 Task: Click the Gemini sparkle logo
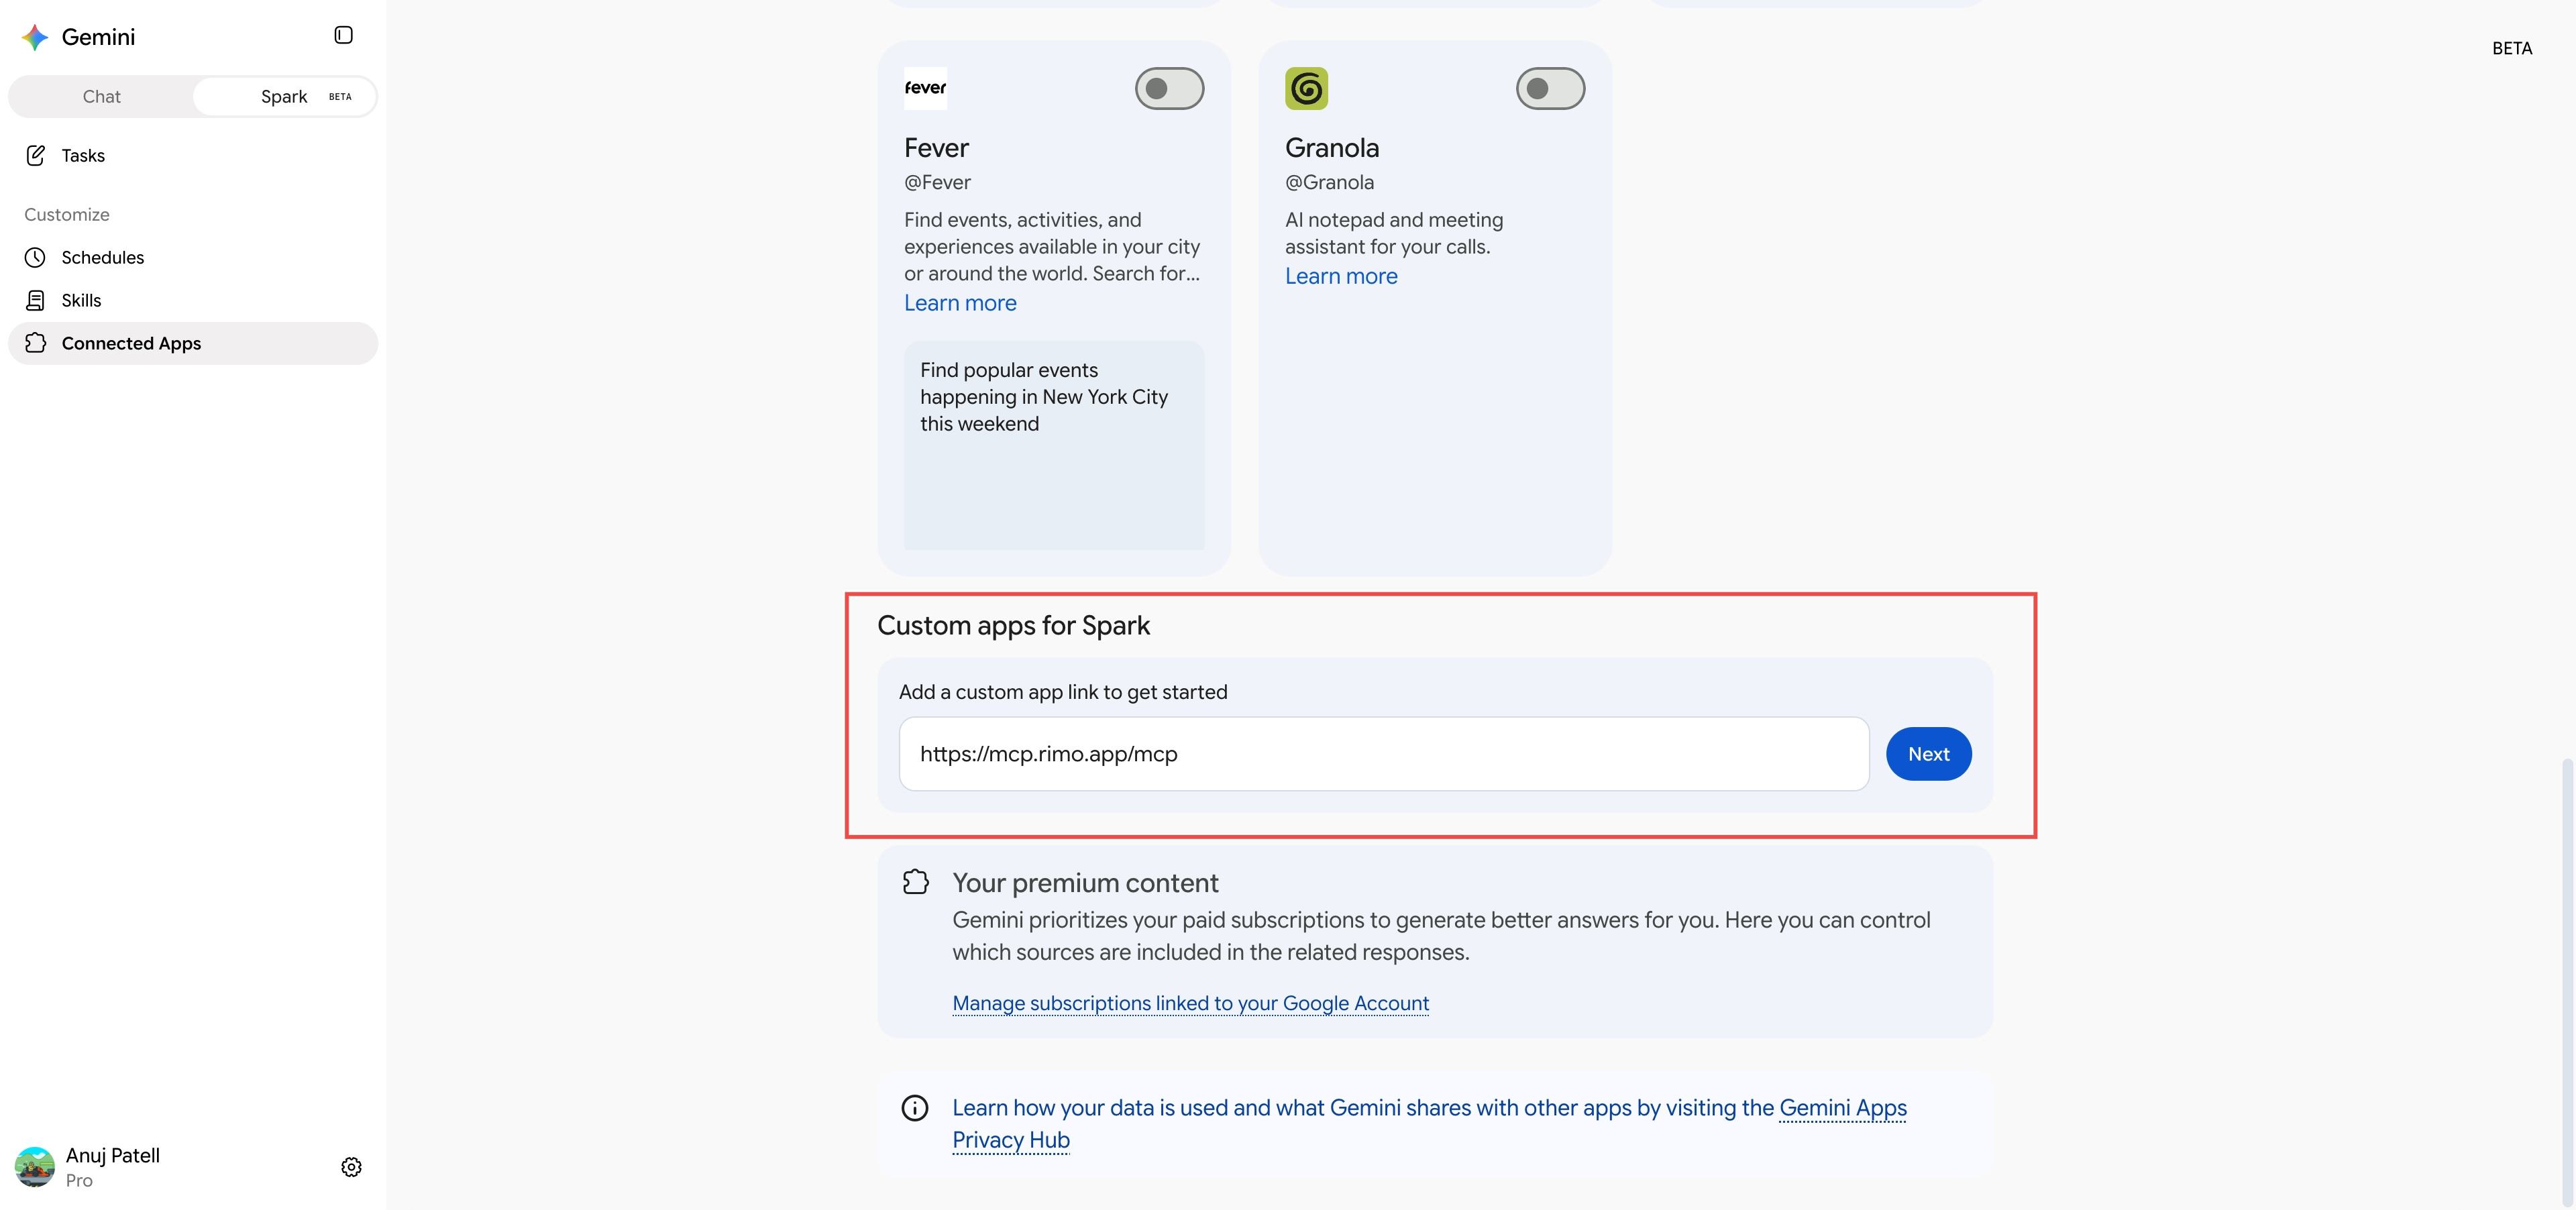click(35, 37)
